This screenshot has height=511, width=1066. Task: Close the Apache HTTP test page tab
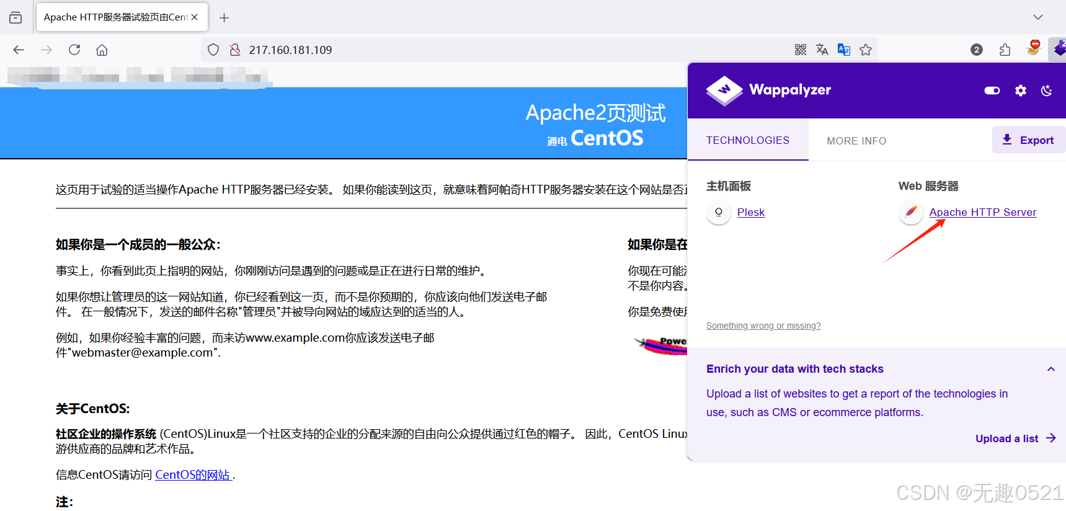point(195,17)
